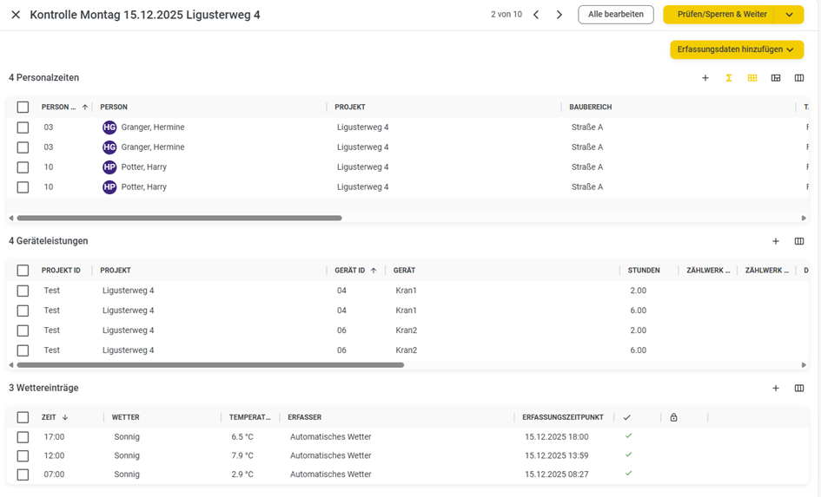Click green checkmark in the 17:00 weather row
Viewport: 821px width, 497px height.
click(629, 436)
